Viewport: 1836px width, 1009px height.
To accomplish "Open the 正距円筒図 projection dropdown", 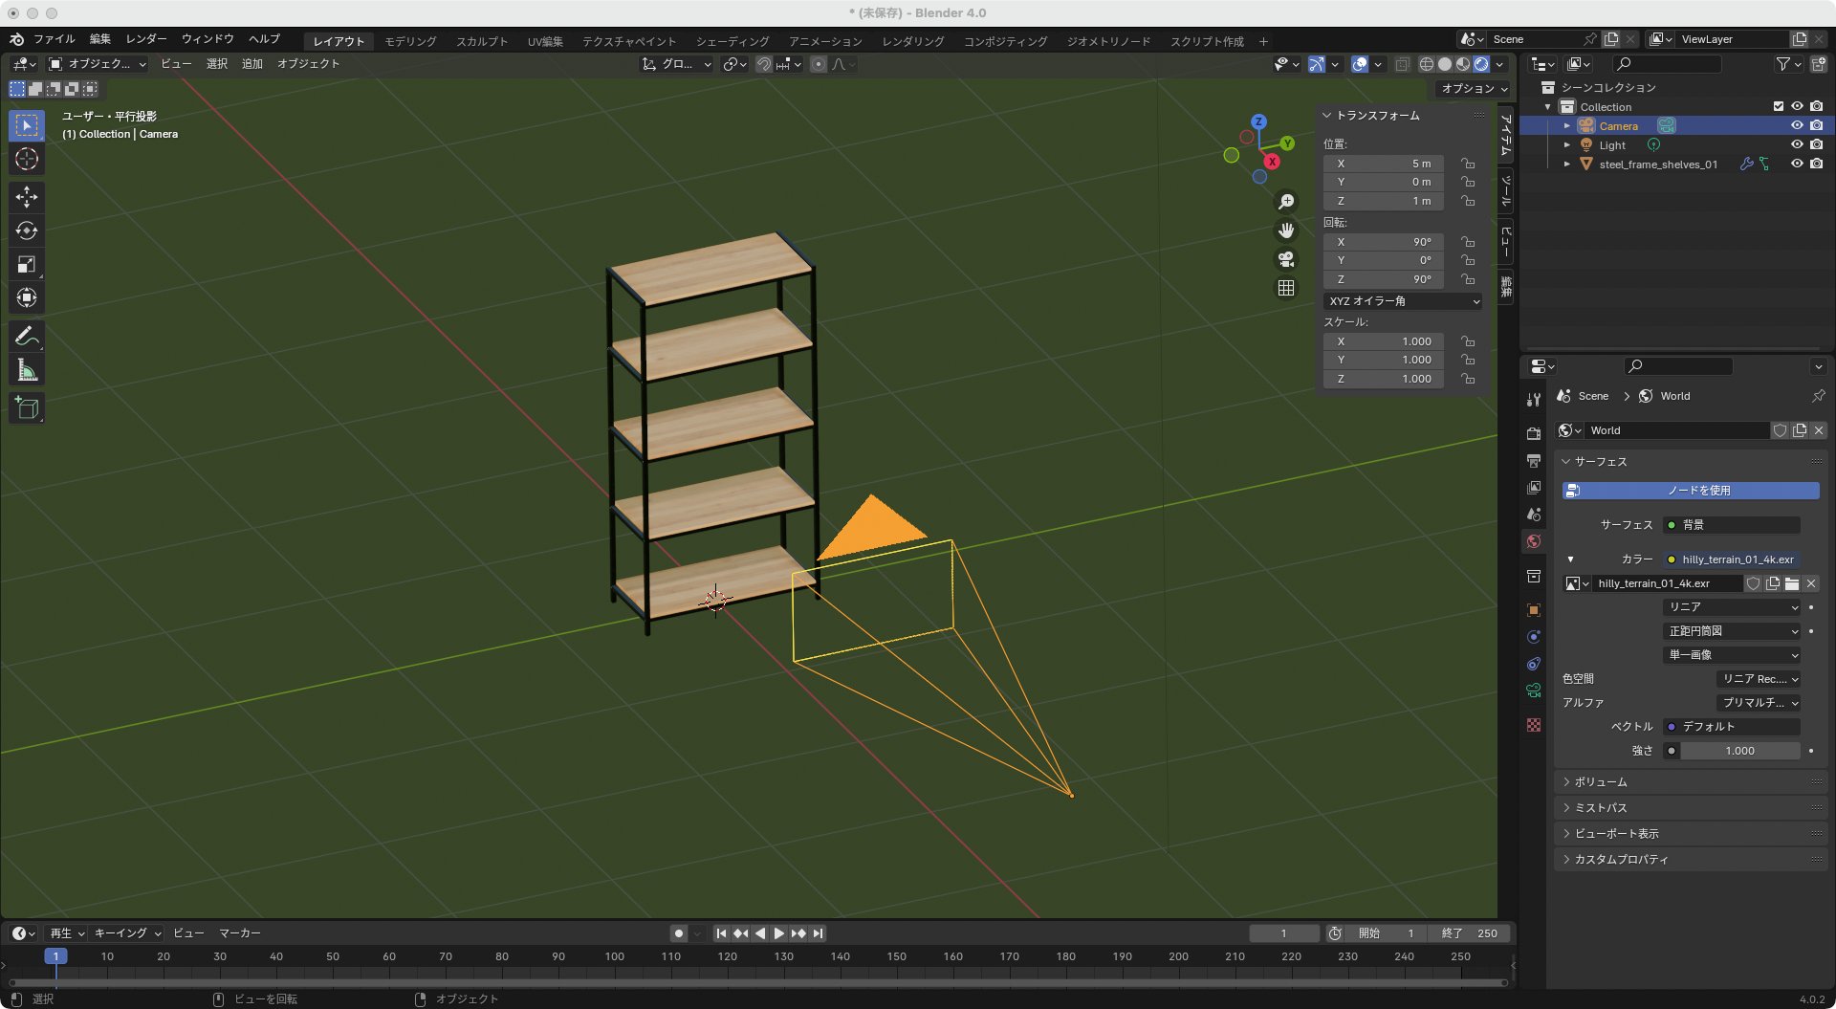I will (1732, 631).
